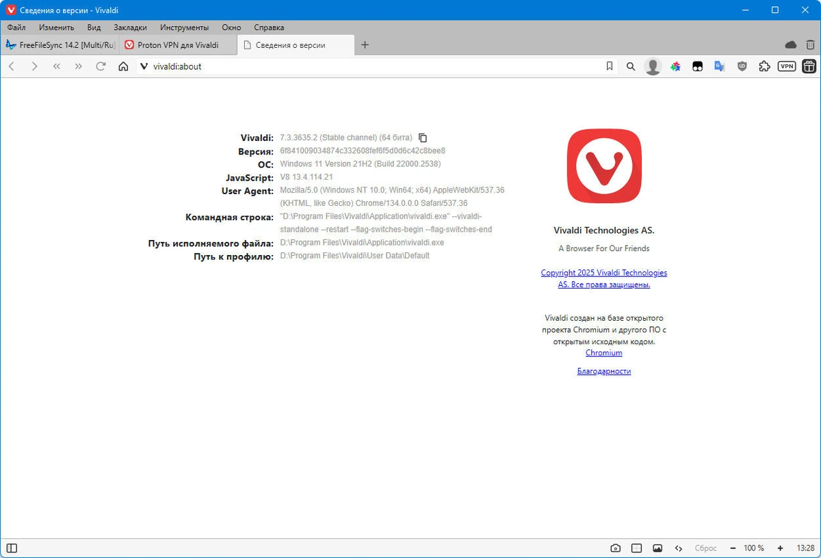Image resolution: width=821 pixels, height=558 pixels.
Task: Open the search field magnifier icon
Action: coord(631,66)
